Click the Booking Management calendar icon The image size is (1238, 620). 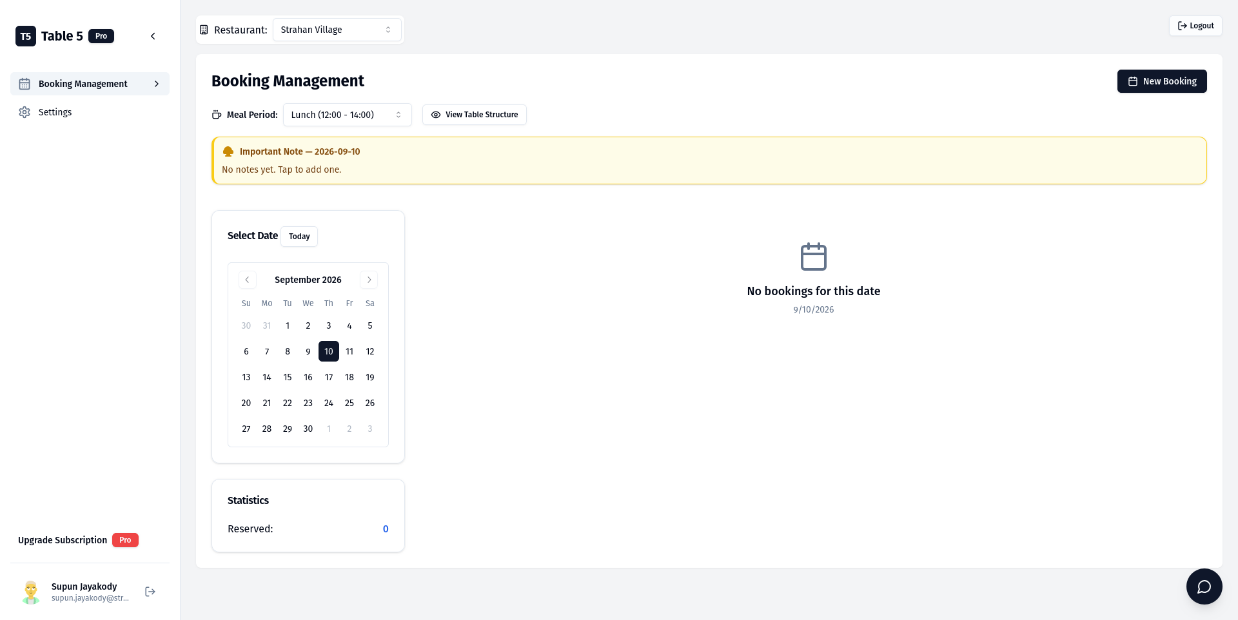[25, 84]
